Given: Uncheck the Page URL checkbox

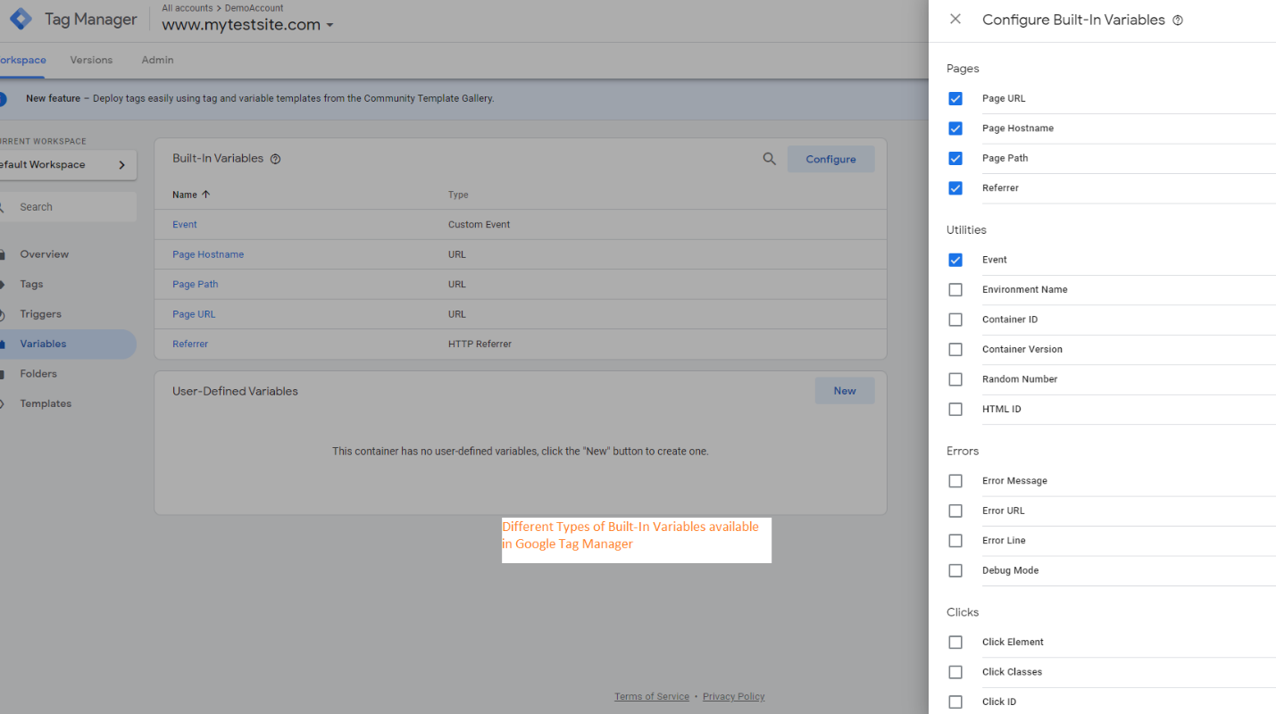Looking at the screenshot, I should (x=955, y=98).
